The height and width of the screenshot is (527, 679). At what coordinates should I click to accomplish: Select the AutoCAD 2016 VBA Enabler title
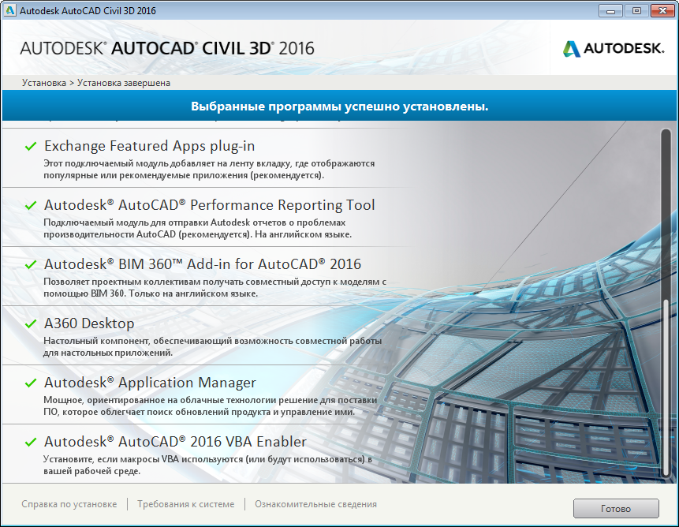175,442
